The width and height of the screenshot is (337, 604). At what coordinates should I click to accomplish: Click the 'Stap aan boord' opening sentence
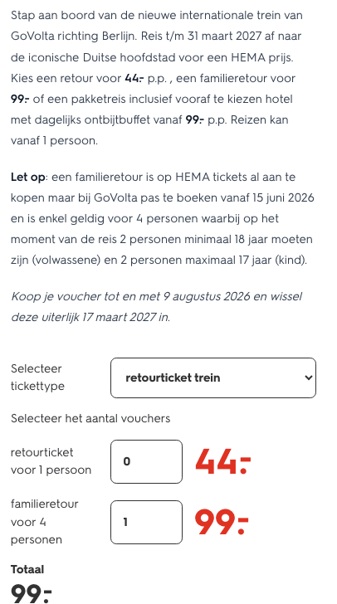[157, 27]
